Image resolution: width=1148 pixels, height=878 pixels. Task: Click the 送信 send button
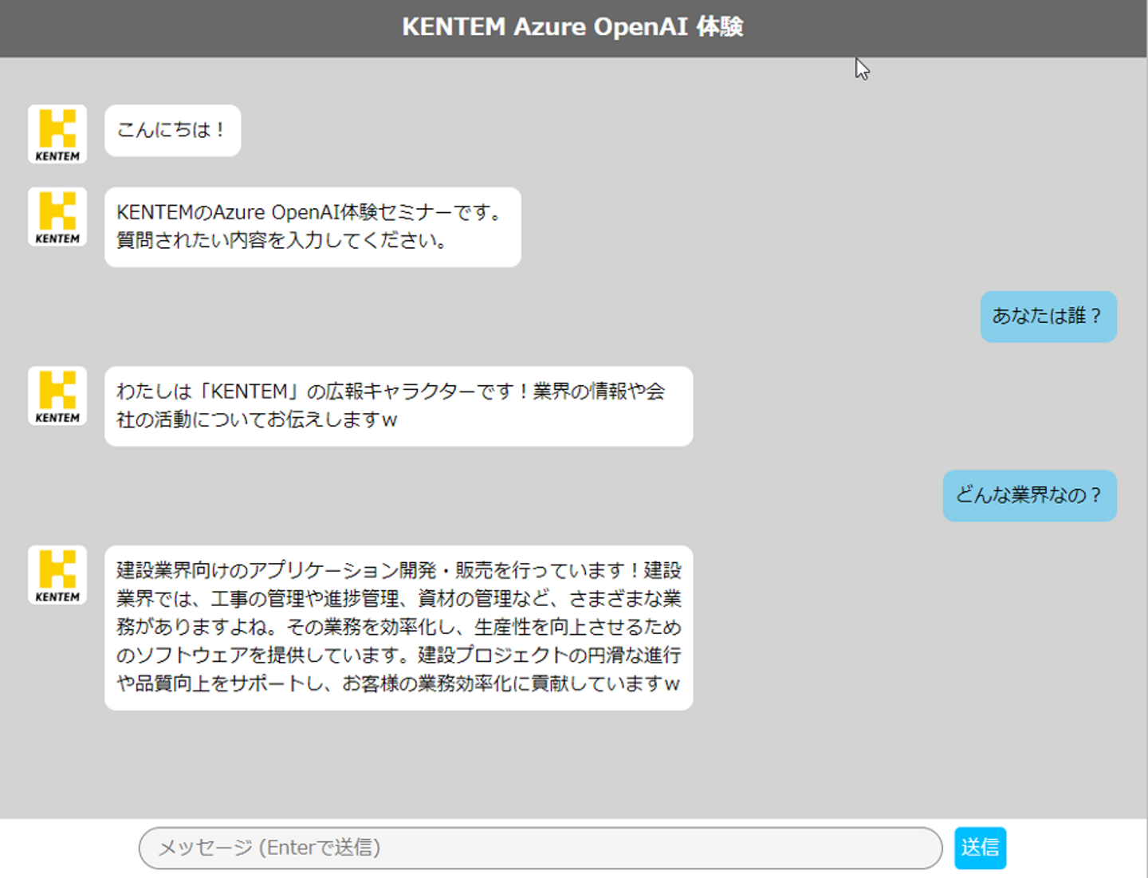[x=980, y=848]
